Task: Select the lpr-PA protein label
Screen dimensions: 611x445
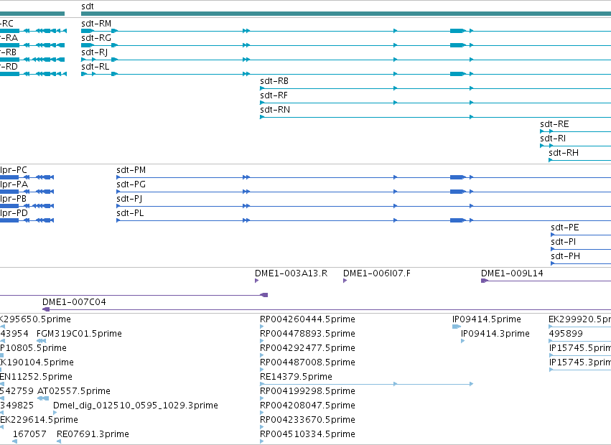Action: [14, 184]
